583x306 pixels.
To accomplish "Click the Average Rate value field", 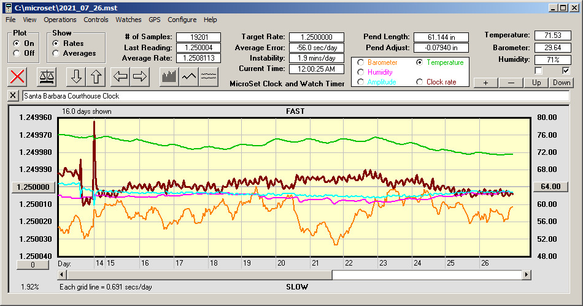I will (199, 58).
